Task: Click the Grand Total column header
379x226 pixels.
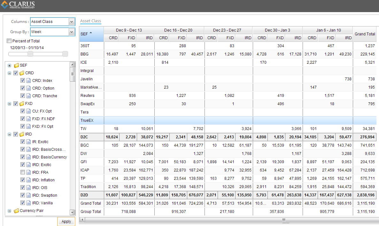Action: click(365, 34)
